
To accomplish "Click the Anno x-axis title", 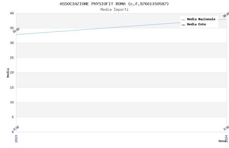I will click(x=222, y=141).
